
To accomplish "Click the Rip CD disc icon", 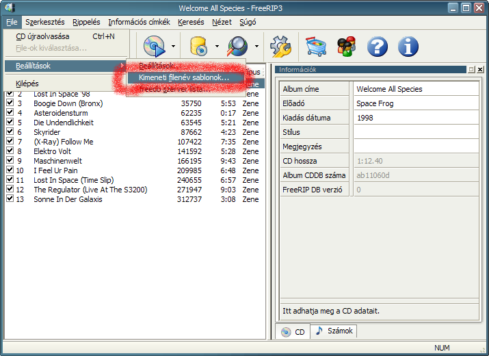I will [154, 47].
